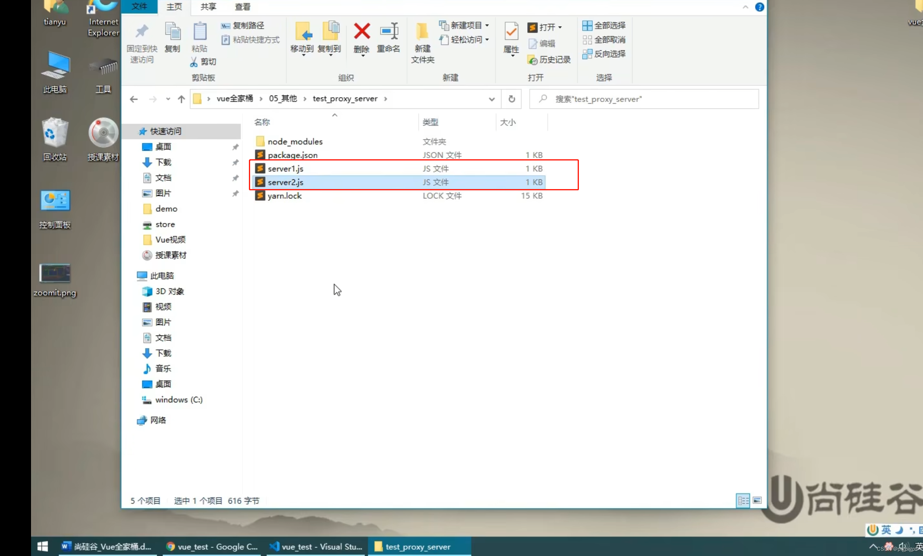Click the History button in ribbon
Screen dimensions: 923x556
point(549,60)
